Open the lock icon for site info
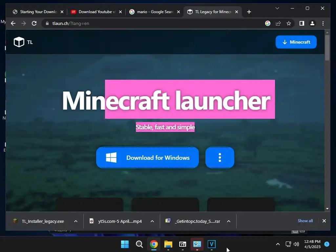Viewport: 336px width, 252px height. click(47, 23)
